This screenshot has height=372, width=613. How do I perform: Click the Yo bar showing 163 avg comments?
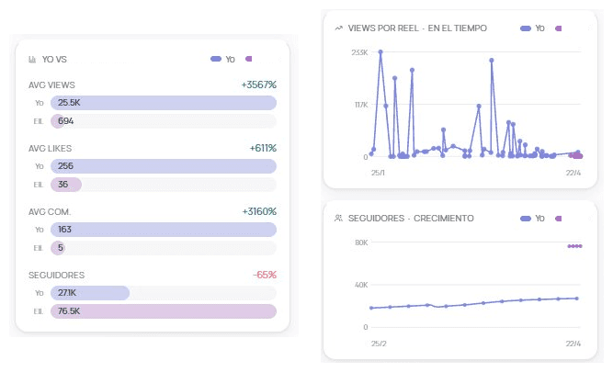click(x=164, y=230)
